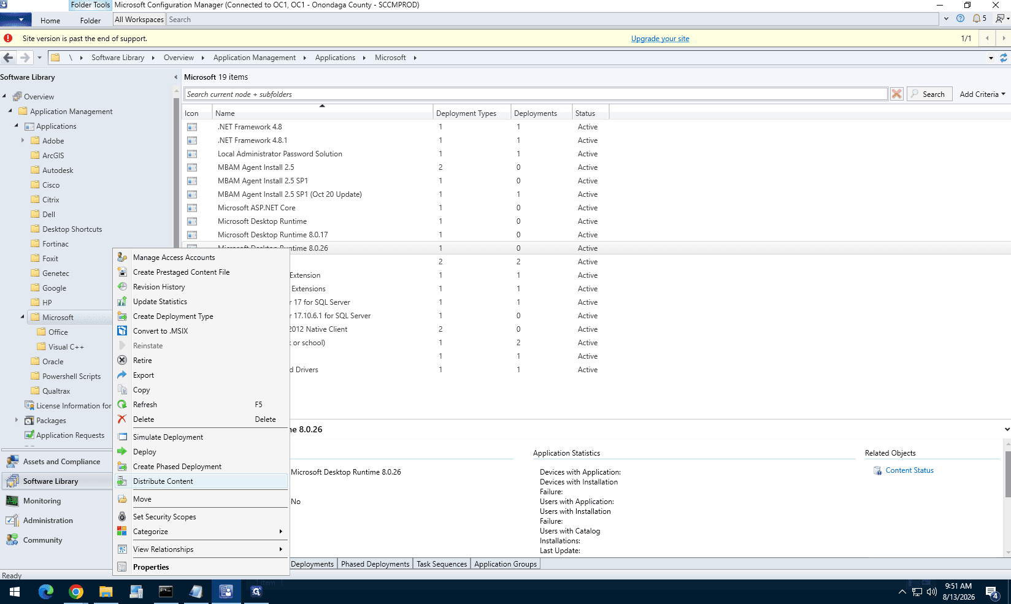
Task: Switch to the Phased Deployments tab
Action: (x=375, y=564)
